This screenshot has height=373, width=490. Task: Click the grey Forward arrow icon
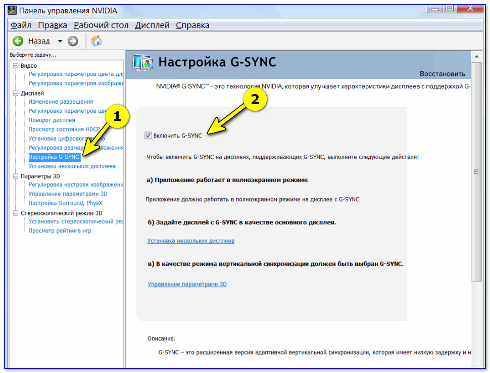[x=73, y=41]
